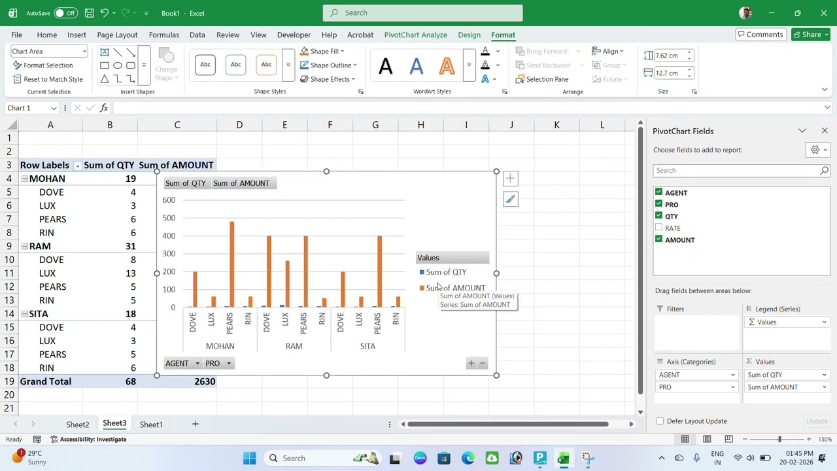Viewport: 837px width, 471px height.
Task: Uncheck the PRO field checkbox
Action: (658, 204)
